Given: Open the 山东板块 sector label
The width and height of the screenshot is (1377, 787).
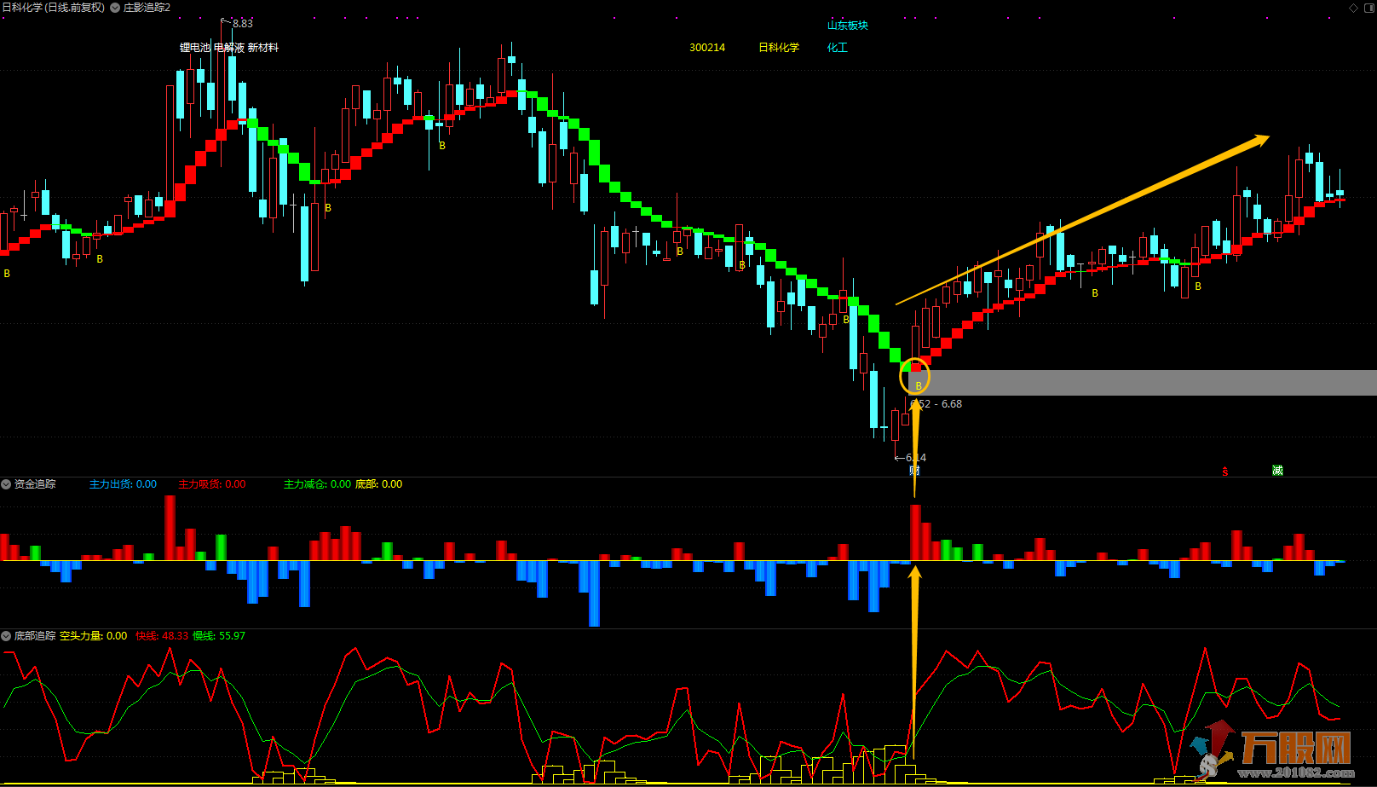Looking at the screenshot, I should 848,26.
